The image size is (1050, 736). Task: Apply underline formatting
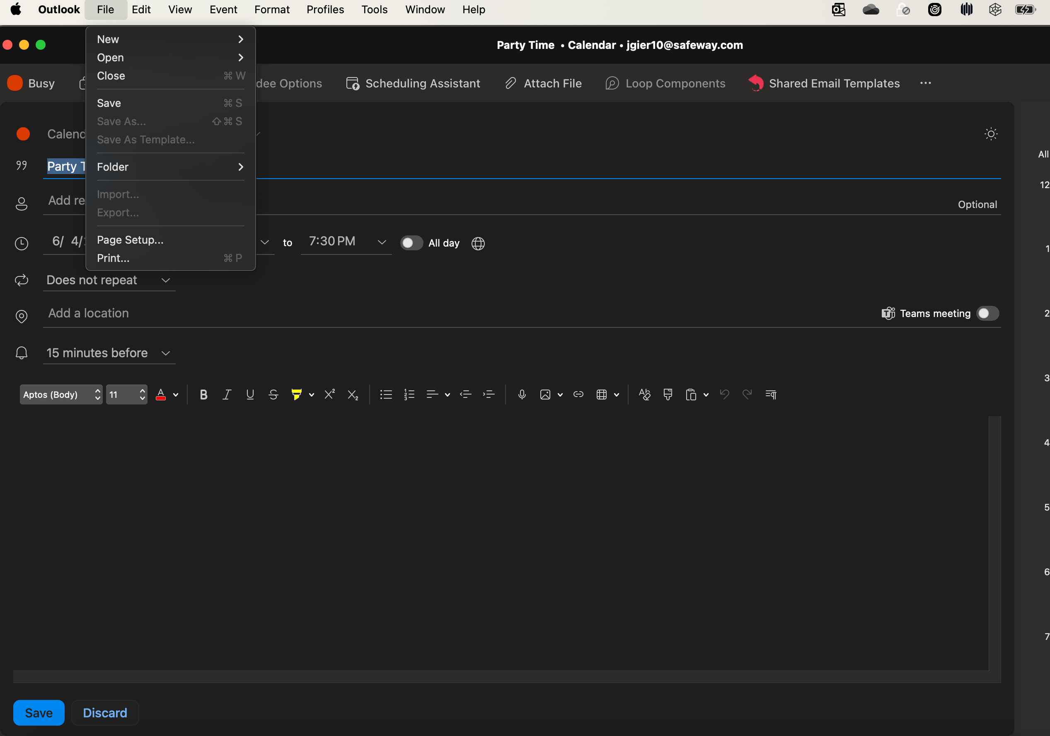click(x=250, y=394)
